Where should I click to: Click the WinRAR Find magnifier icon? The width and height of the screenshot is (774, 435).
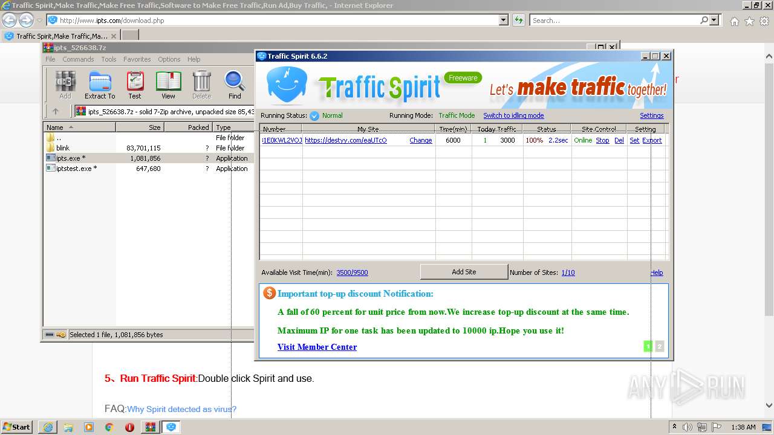point(235,85)
